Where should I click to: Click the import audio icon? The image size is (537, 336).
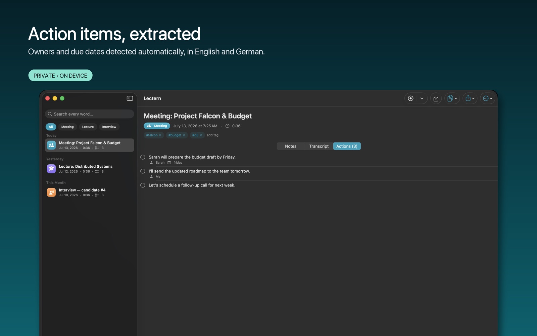(436, 98)
